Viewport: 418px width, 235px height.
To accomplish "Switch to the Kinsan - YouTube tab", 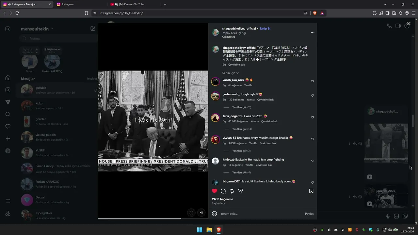I will pyautogui.click(x=134, y=4).
